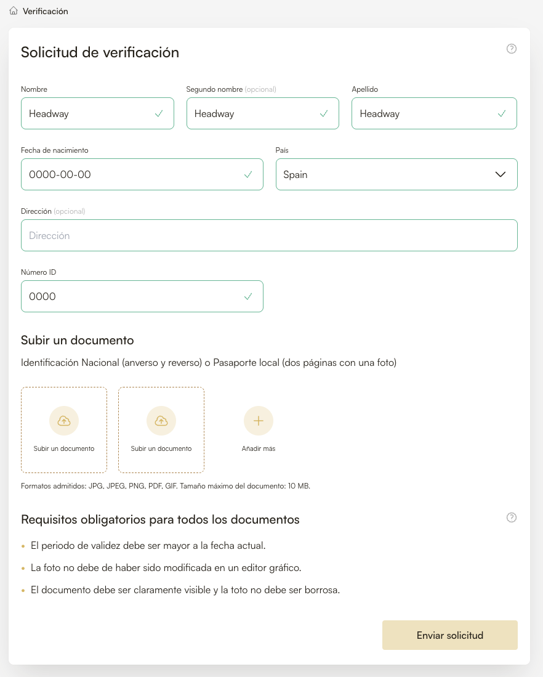Image resolution: width=543 pixels, height=677 pixels.
Task: Click the checkmark in the Número ID field
Action: (x=248, y=296)
